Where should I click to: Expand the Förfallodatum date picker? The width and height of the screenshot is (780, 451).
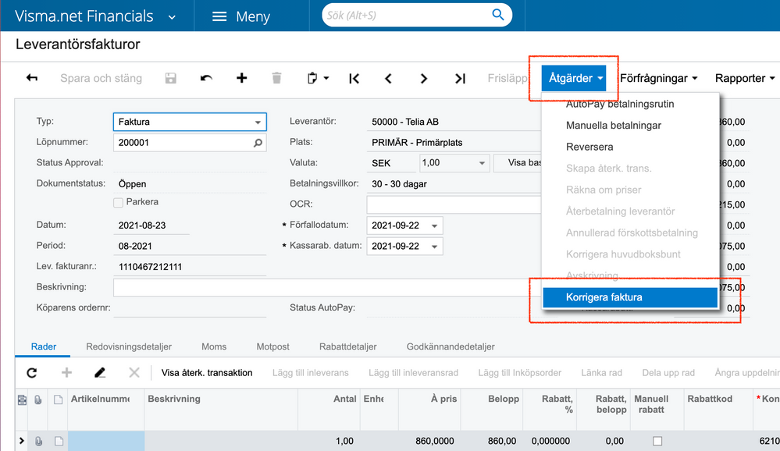click(x=434, y=225)
